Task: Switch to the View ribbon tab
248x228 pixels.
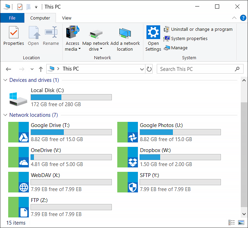Action: click(67, 18)
